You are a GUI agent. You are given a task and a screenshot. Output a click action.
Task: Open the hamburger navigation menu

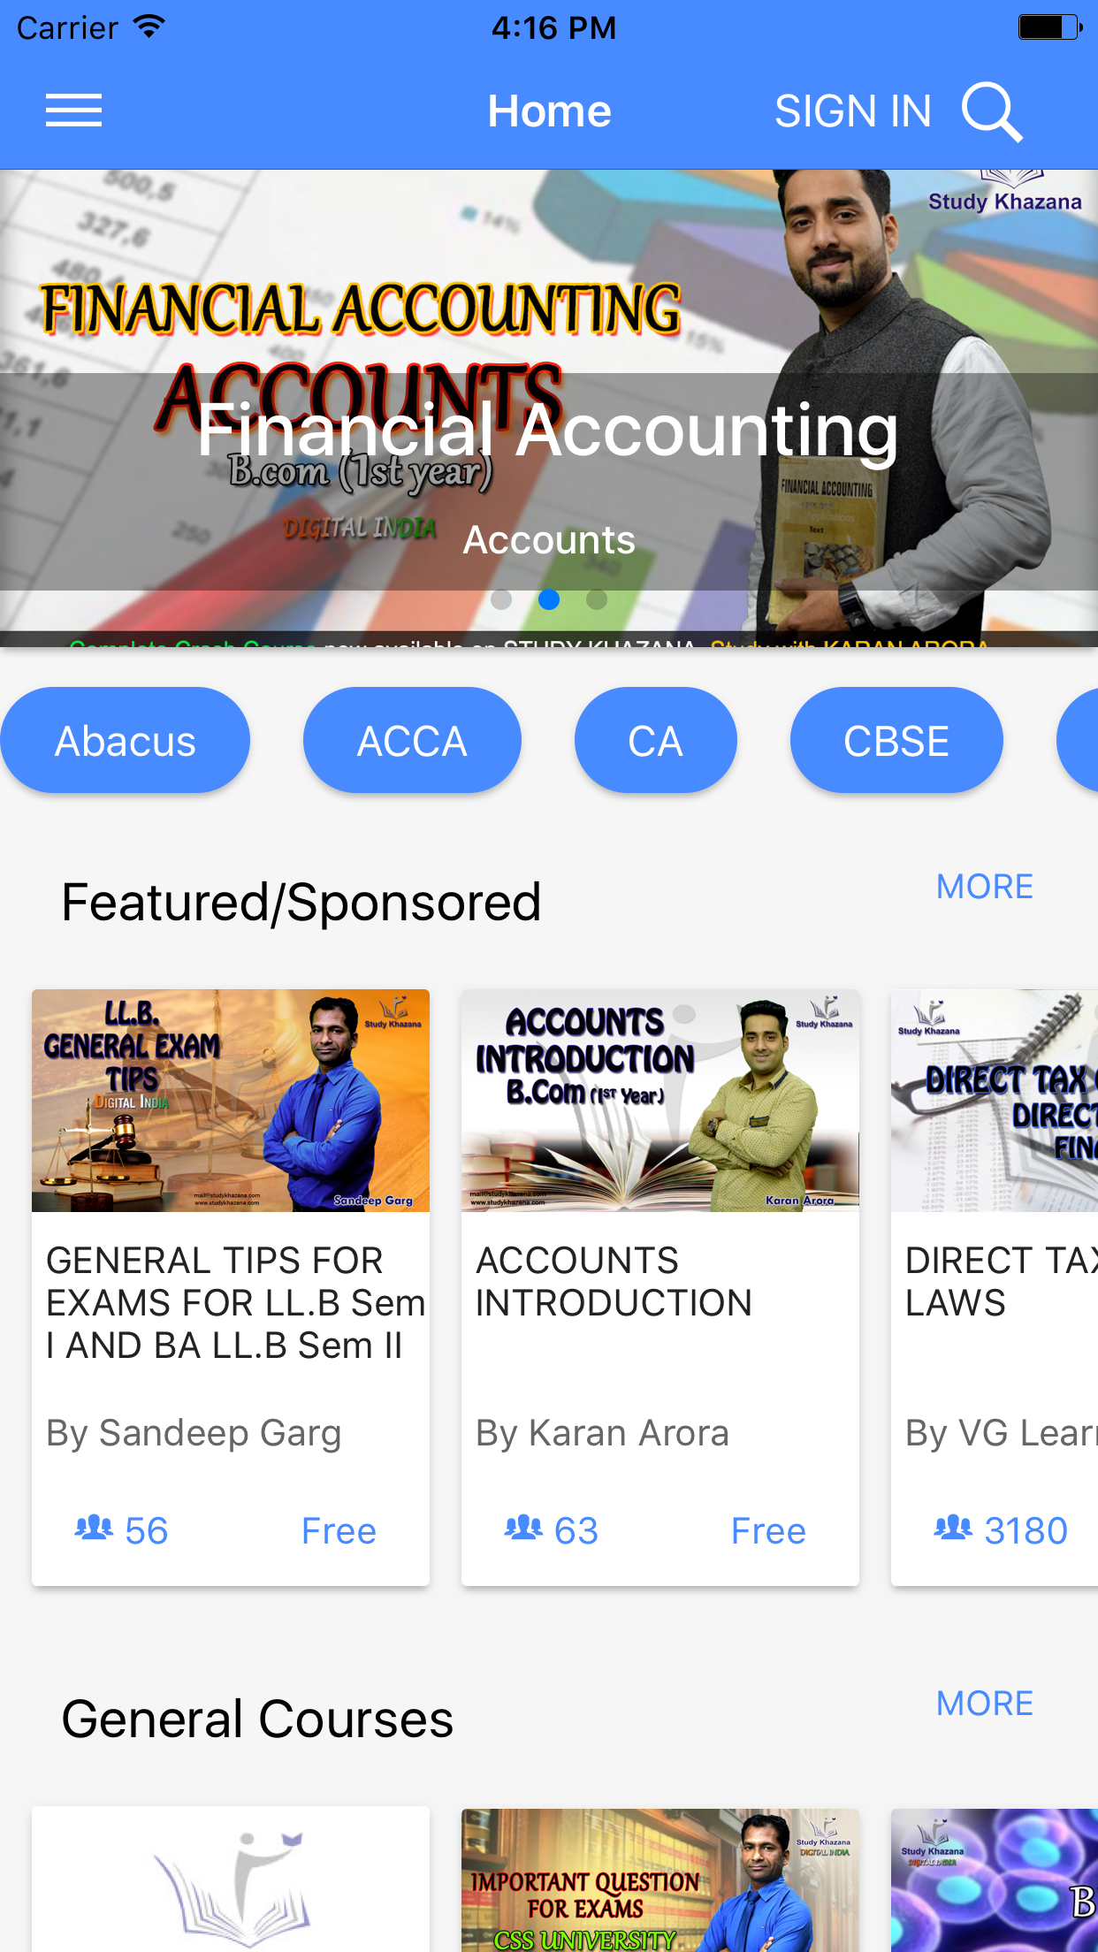pyautogui.click(x=73, y=111)
